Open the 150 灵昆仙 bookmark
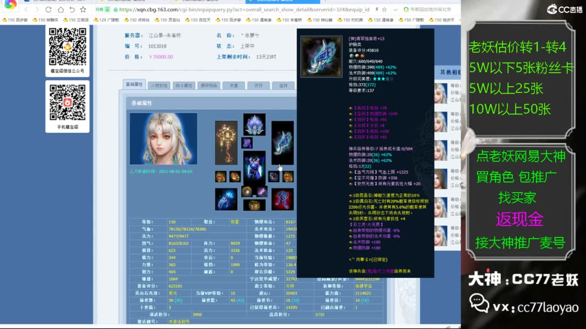586x329 pixels. pos(167,20)
